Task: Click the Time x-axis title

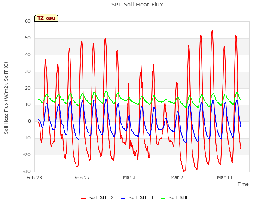Action: pyautogui.click(x=243, y=184)
